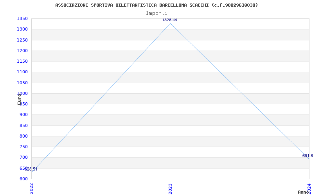Click the 700 y-axis tick label
313x196 pixels.
23,157
